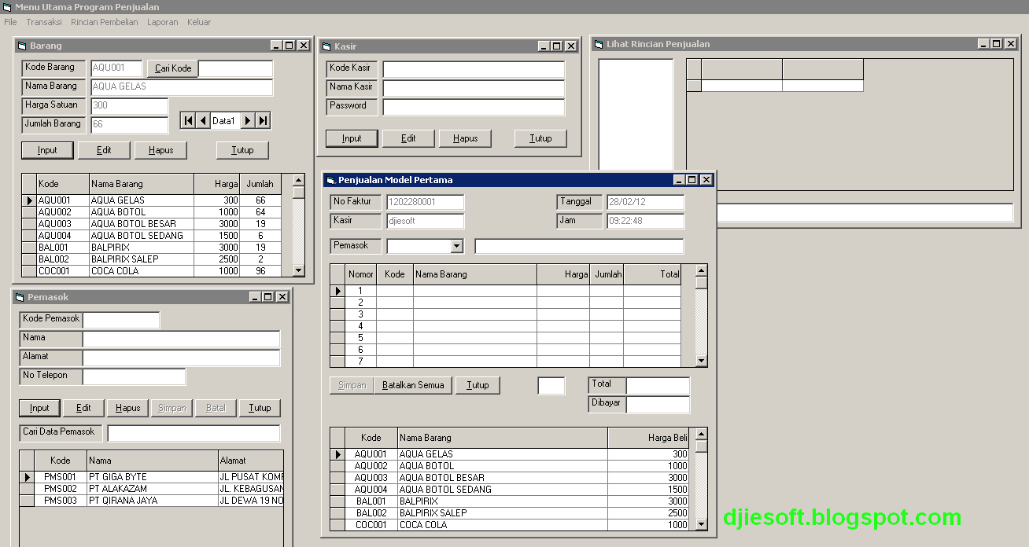Click the No Telepon input field
The width and height of the screenshot is (1029, 547).
coord(134,376)
